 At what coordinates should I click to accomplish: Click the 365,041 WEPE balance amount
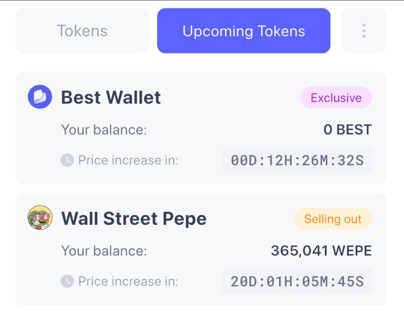point(321,251)
